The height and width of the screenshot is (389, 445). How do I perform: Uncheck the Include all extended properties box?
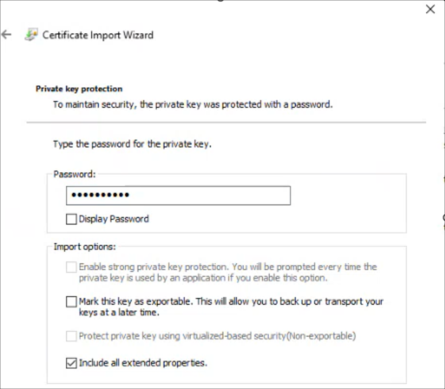[71, 363]
